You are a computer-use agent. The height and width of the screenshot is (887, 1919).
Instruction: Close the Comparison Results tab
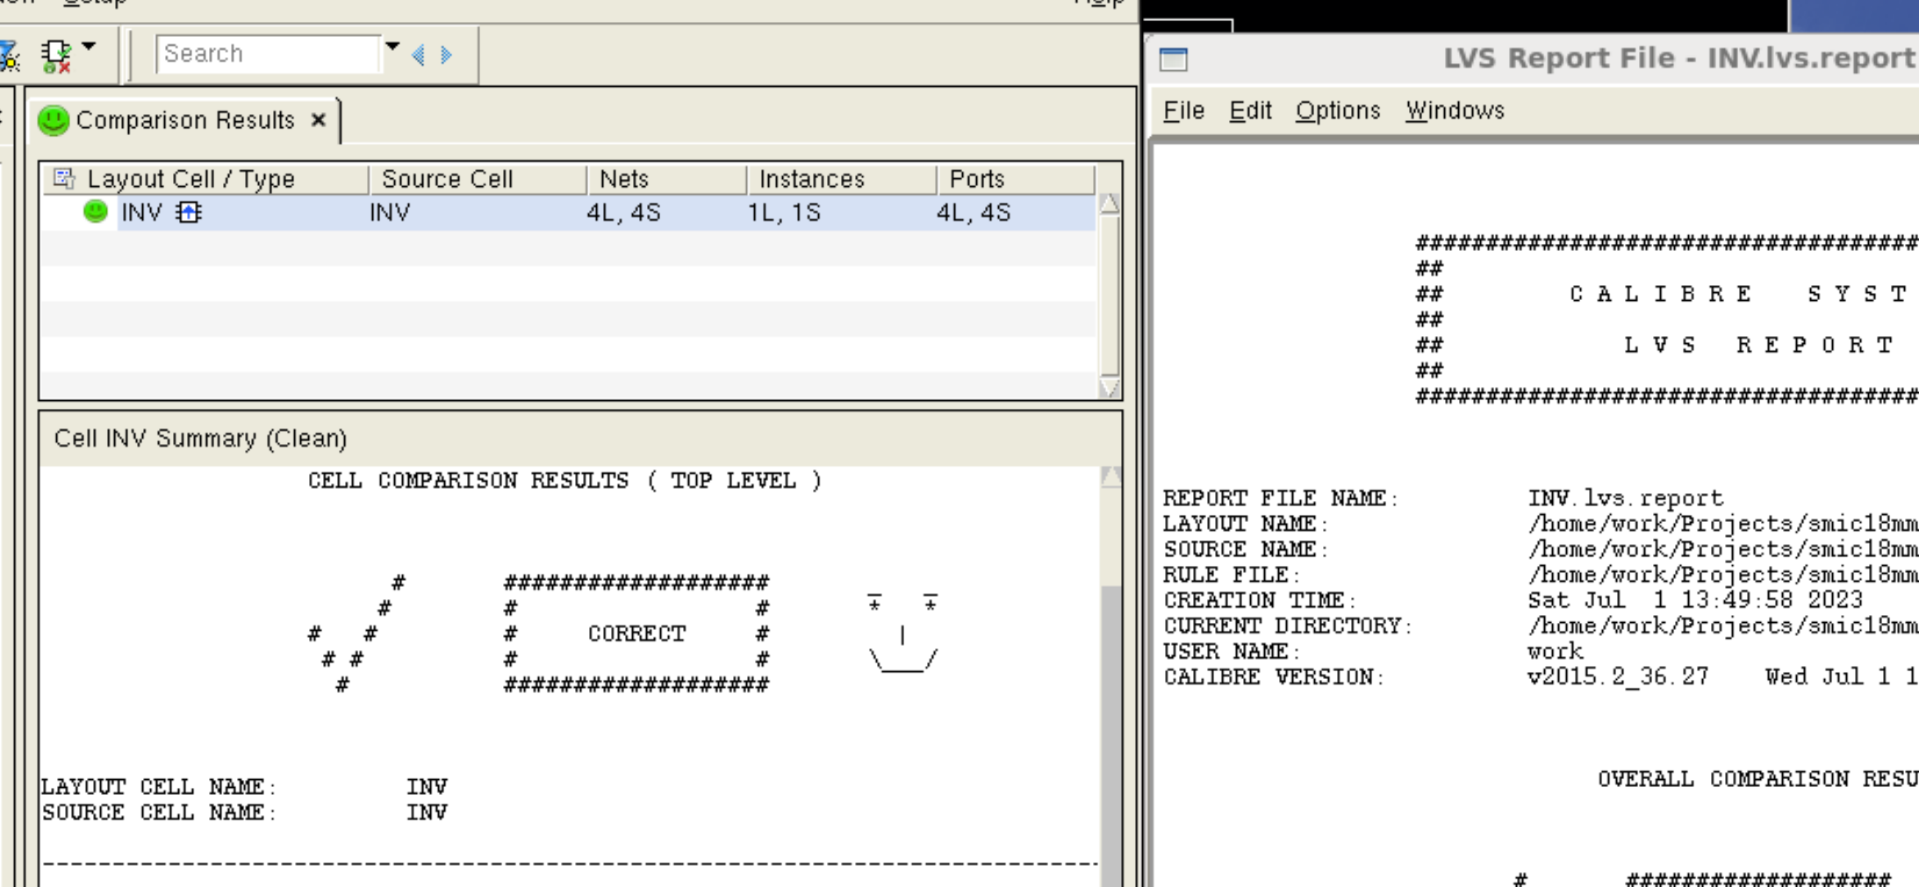click(x=319, y=119)
